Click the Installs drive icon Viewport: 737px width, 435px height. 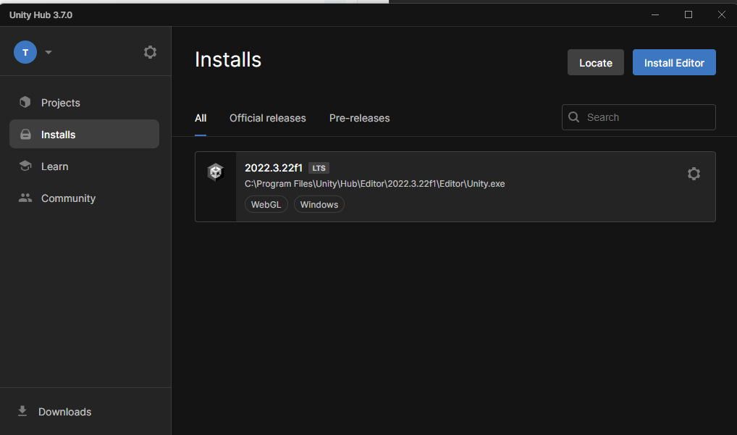tap(25, 135)
